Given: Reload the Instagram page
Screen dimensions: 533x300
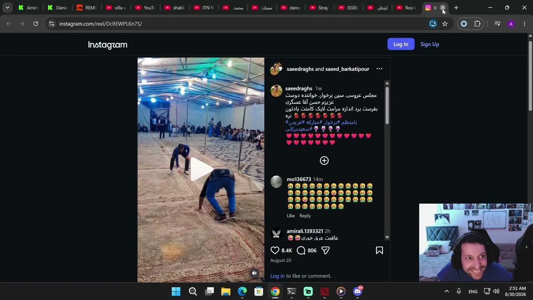Looking at the screenshot, I should point(36,24).
